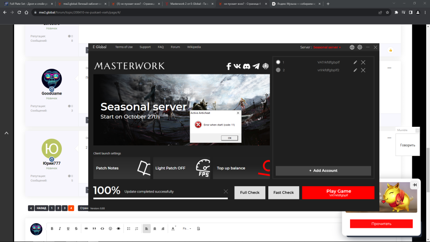
Task: Click the red Play Game button
Action: pos(338,193)
